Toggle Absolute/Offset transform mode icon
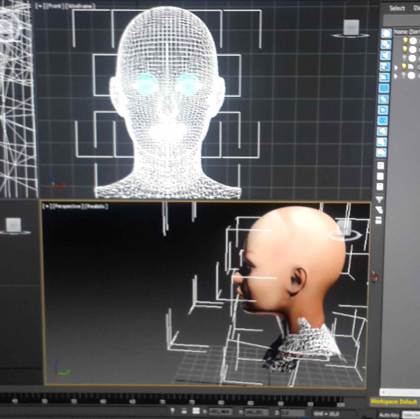This screenshot has height=419, width=420. (196, 410)
